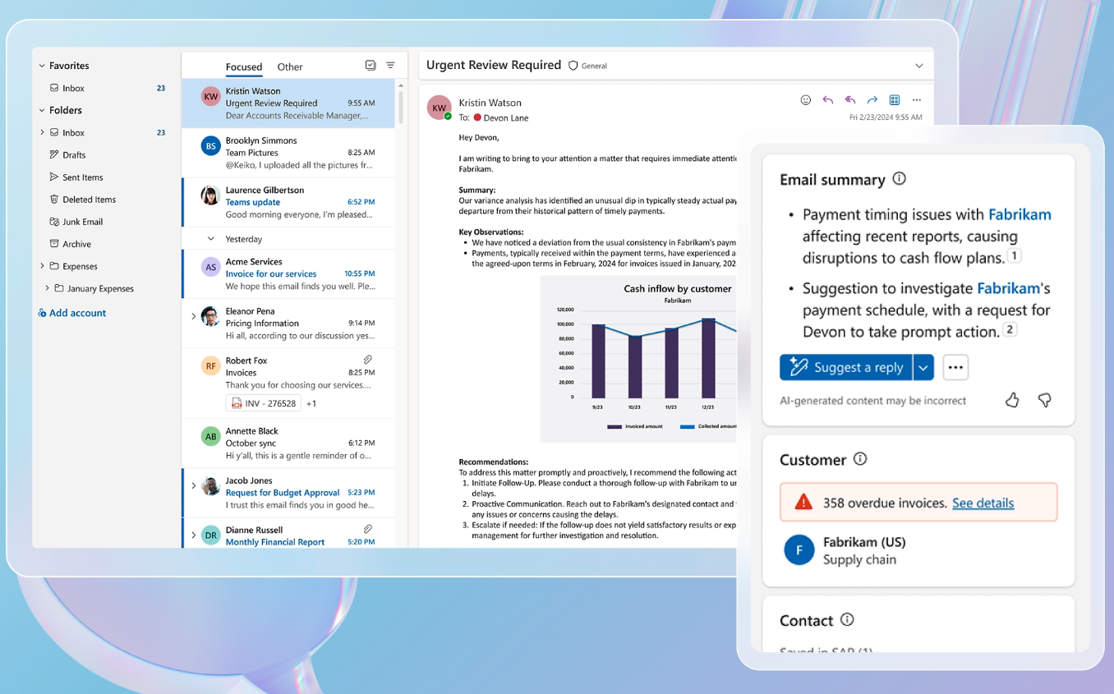Open the Sent Items folder icon

pos(54,177)
